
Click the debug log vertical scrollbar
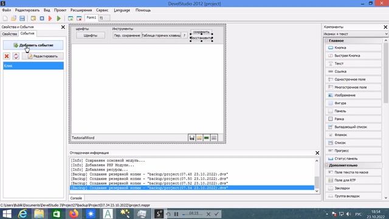pos(317,182)
